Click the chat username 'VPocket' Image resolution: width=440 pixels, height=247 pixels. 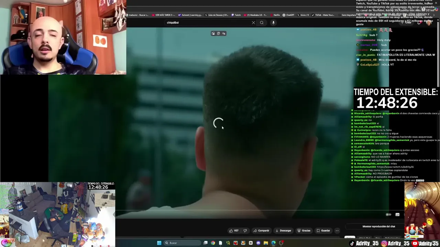[x=360, y=177]
